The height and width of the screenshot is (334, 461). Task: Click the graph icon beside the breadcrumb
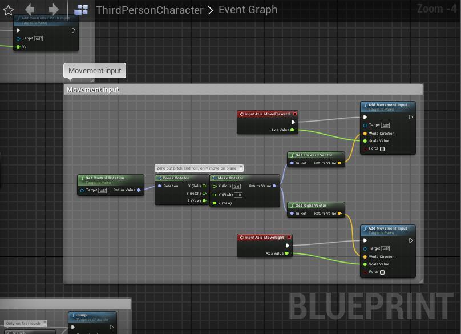tap(81, 10)
